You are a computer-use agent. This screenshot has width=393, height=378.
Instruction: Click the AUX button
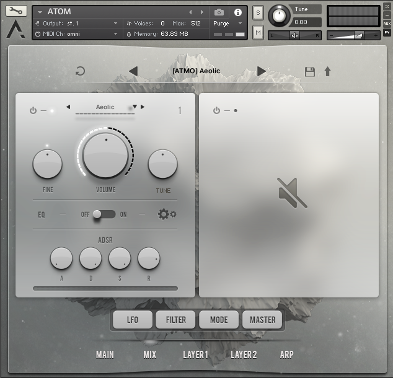pyautogui.click(x=387, y=24)
